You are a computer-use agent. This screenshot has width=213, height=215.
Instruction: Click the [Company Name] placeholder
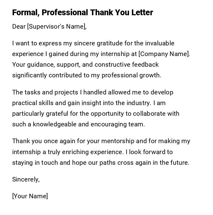(x=164, y=54)
